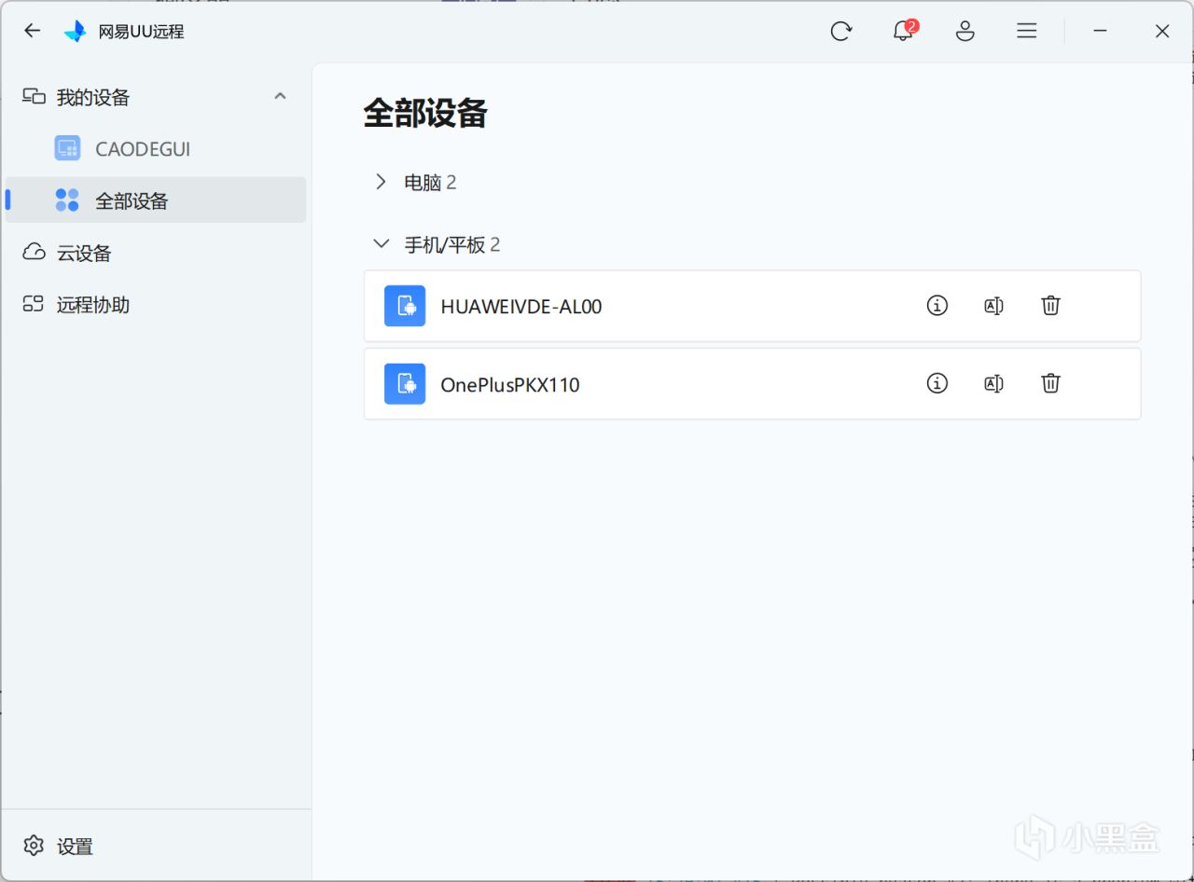Show info for HUAWEIVDE-AL00
The image size is (1194, 882).
pos(937,305)
